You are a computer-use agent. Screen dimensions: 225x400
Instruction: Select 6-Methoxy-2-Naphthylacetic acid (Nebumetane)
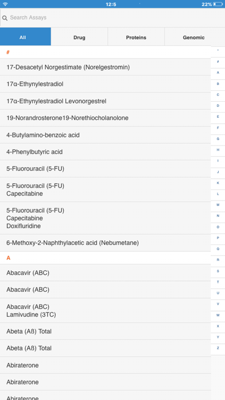click(x=105, y=243)
